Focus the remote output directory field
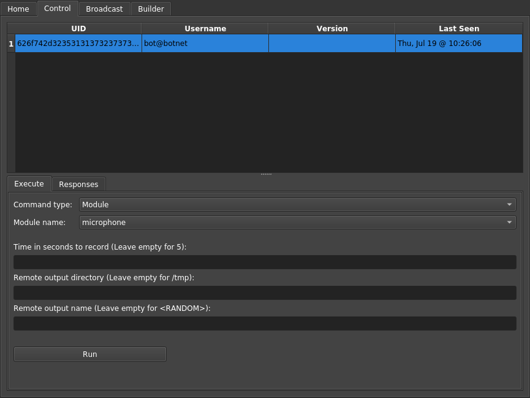The image size is (530, 398). tap(265, 293)
